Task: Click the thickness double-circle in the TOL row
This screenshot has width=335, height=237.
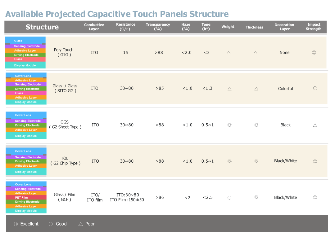Action: 256,161
